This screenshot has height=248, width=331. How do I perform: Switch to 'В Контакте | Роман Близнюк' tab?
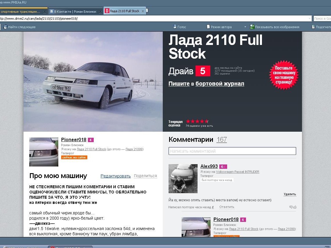pos(75,12)
